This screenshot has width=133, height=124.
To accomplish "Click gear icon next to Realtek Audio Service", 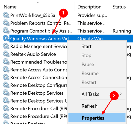I will (6, 54).
